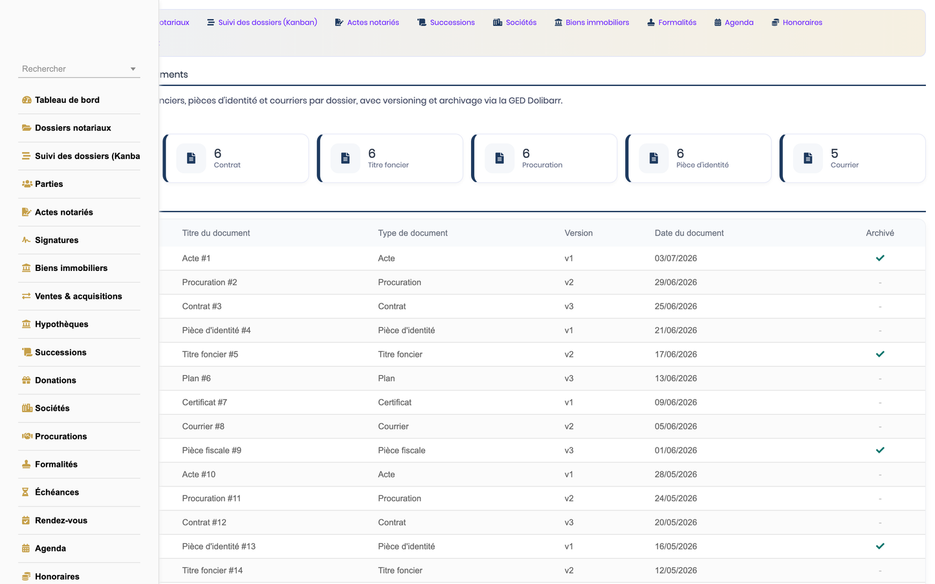Click the row title Acte #10

[x=199, y=475]
